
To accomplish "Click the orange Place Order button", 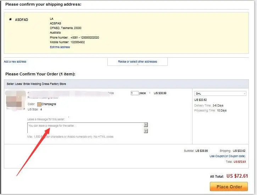I will 229,187.
